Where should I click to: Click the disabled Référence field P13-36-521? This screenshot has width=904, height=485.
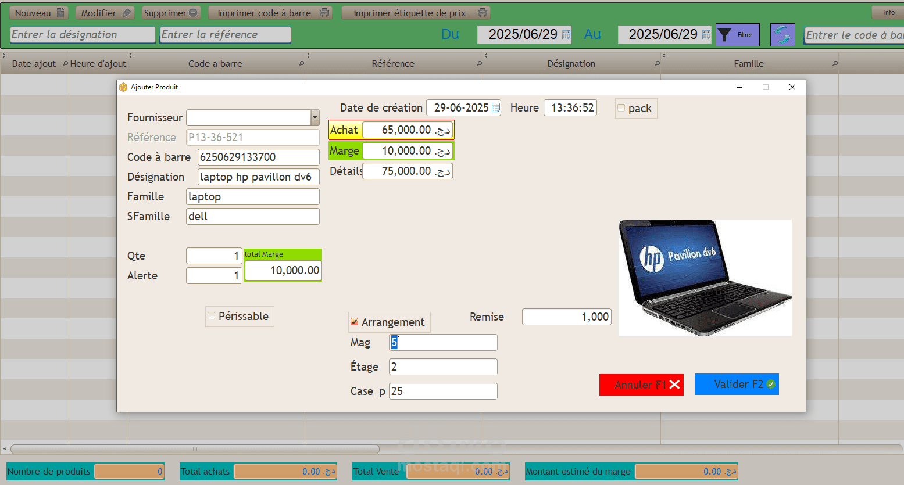[x=253, y=137]
